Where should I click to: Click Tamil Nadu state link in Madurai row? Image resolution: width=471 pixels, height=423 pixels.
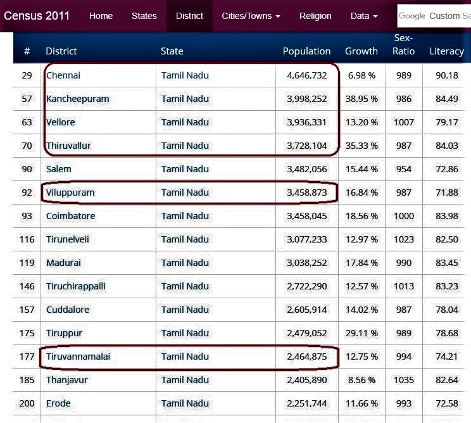[185, 263]
